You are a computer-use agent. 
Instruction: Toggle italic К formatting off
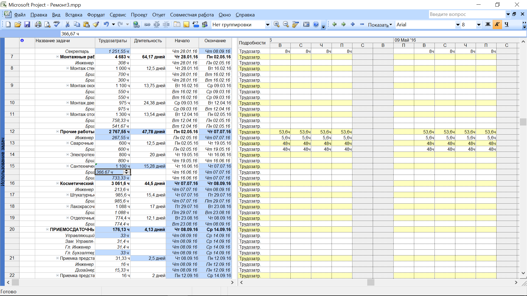click(x=497, y=25)
